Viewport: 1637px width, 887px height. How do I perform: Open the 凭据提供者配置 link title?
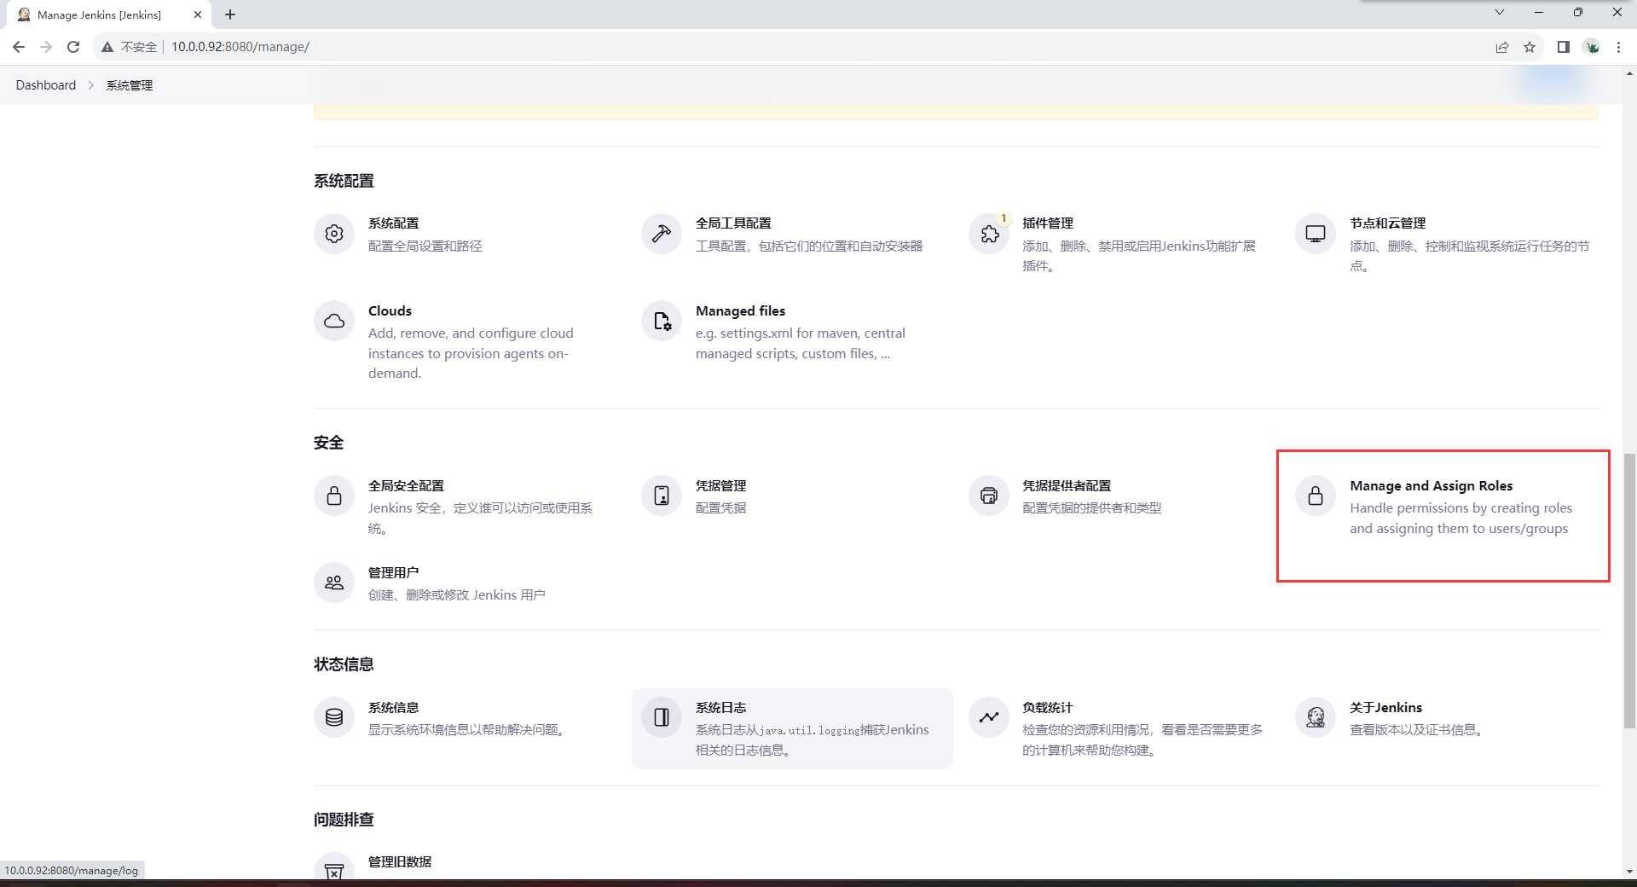coord(1067,485)
